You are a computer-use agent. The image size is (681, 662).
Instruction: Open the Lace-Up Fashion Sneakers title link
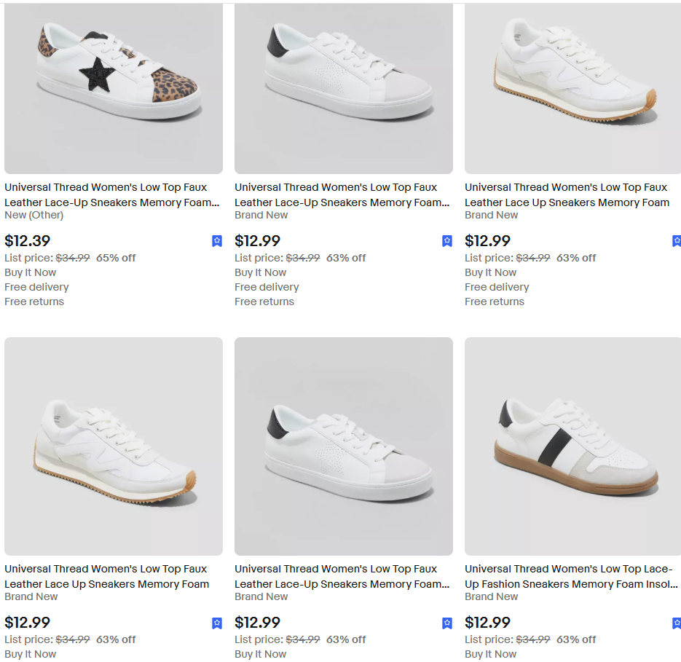[571, 577]
